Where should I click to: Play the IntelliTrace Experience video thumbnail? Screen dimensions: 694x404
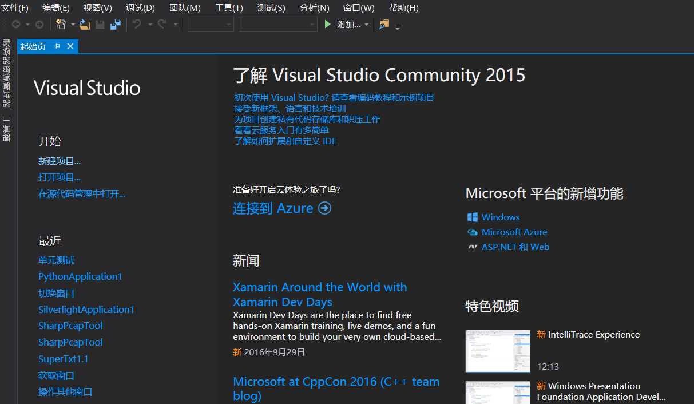[x=498, y=351]
